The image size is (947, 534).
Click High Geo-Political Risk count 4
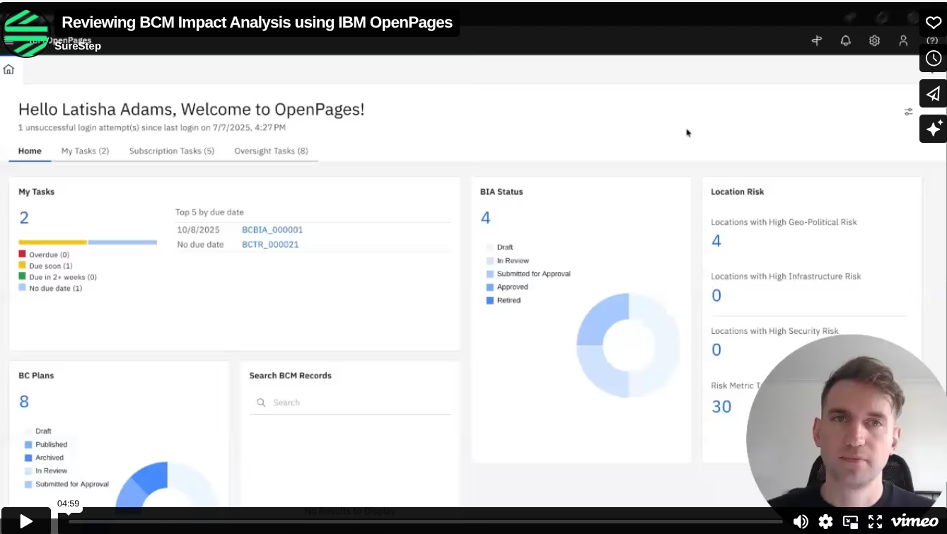tap(716, 241)
